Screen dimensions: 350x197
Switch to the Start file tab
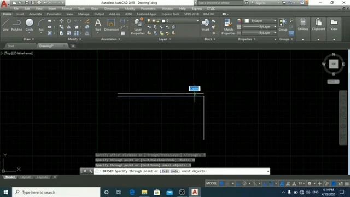pos(11,46)
